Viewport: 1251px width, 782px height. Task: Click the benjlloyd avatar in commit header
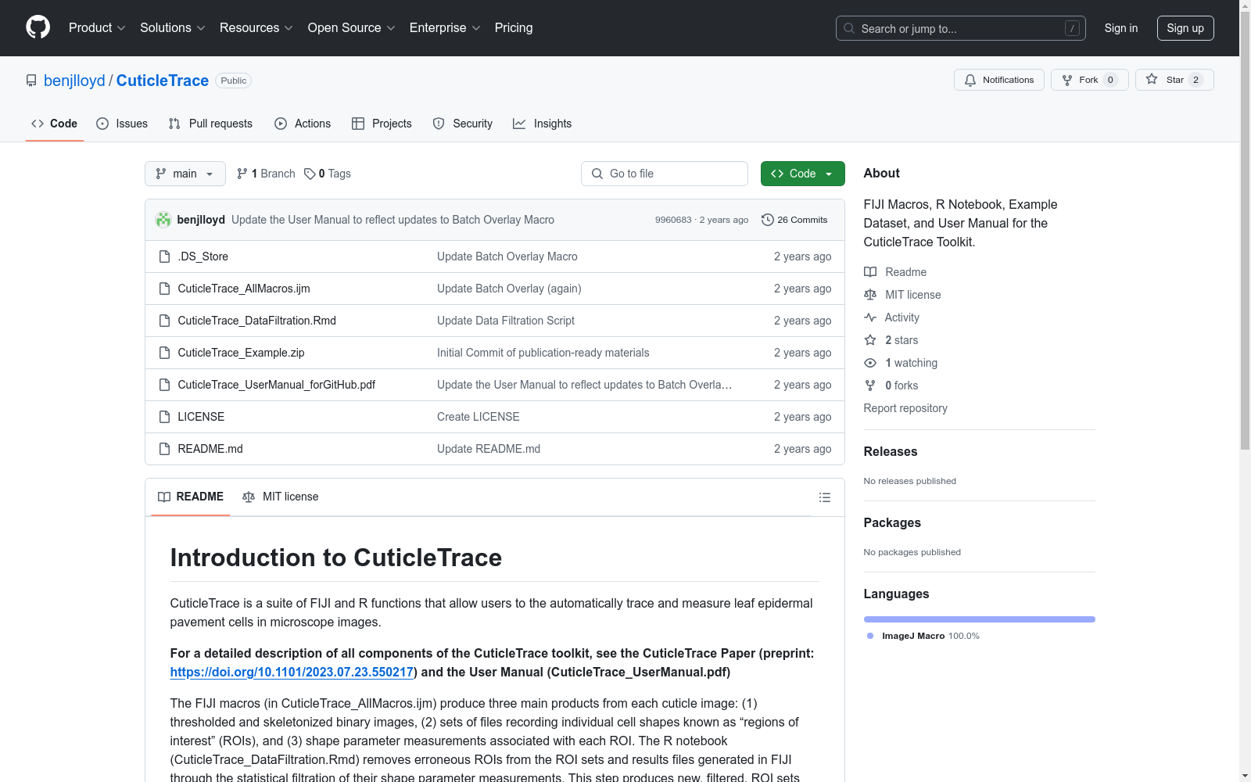pos(163,220)
